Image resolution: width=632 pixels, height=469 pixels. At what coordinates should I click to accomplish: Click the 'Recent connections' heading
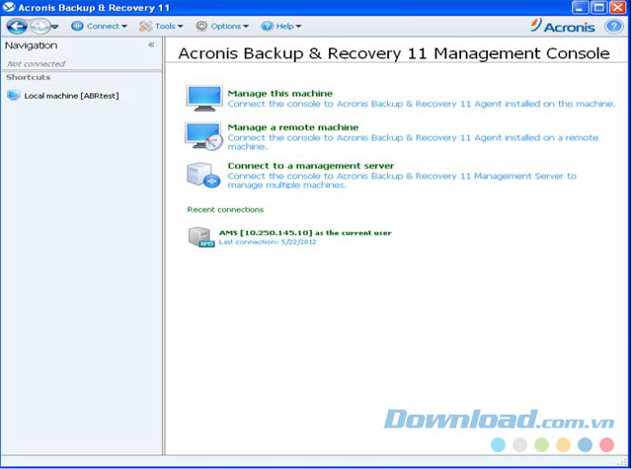[x=225, y=209]
